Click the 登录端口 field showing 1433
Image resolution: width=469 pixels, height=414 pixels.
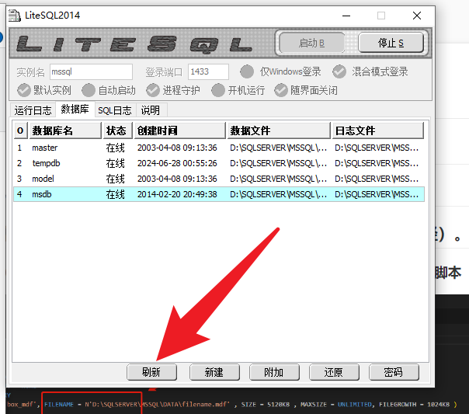coord(208,71)
